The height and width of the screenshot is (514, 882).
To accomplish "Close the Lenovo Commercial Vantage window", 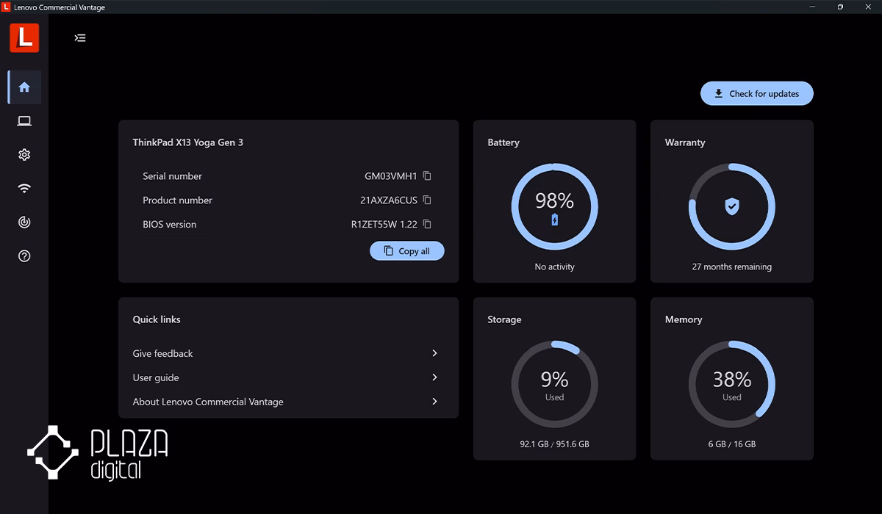I will [x=867, y=7].
